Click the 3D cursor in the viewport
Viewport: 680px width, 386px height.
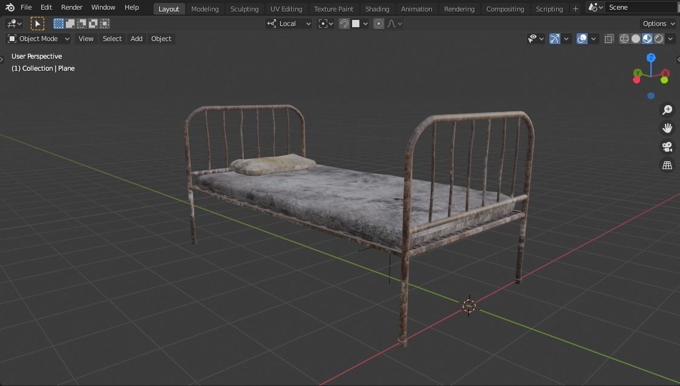coord(469,306)
